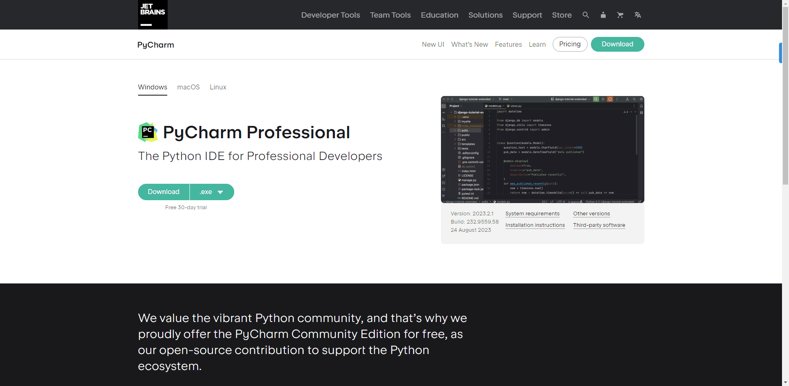Open Education menu
Image resolution: width=789 pixels, height=386 pixels.
440,15
